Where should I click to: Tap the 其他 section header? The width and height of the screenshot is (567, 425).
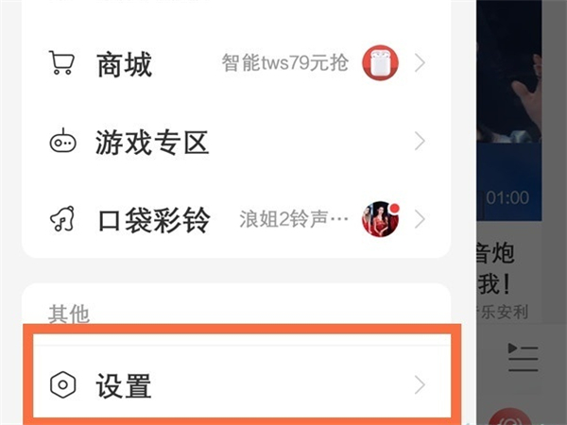click(x=69, y=314)
